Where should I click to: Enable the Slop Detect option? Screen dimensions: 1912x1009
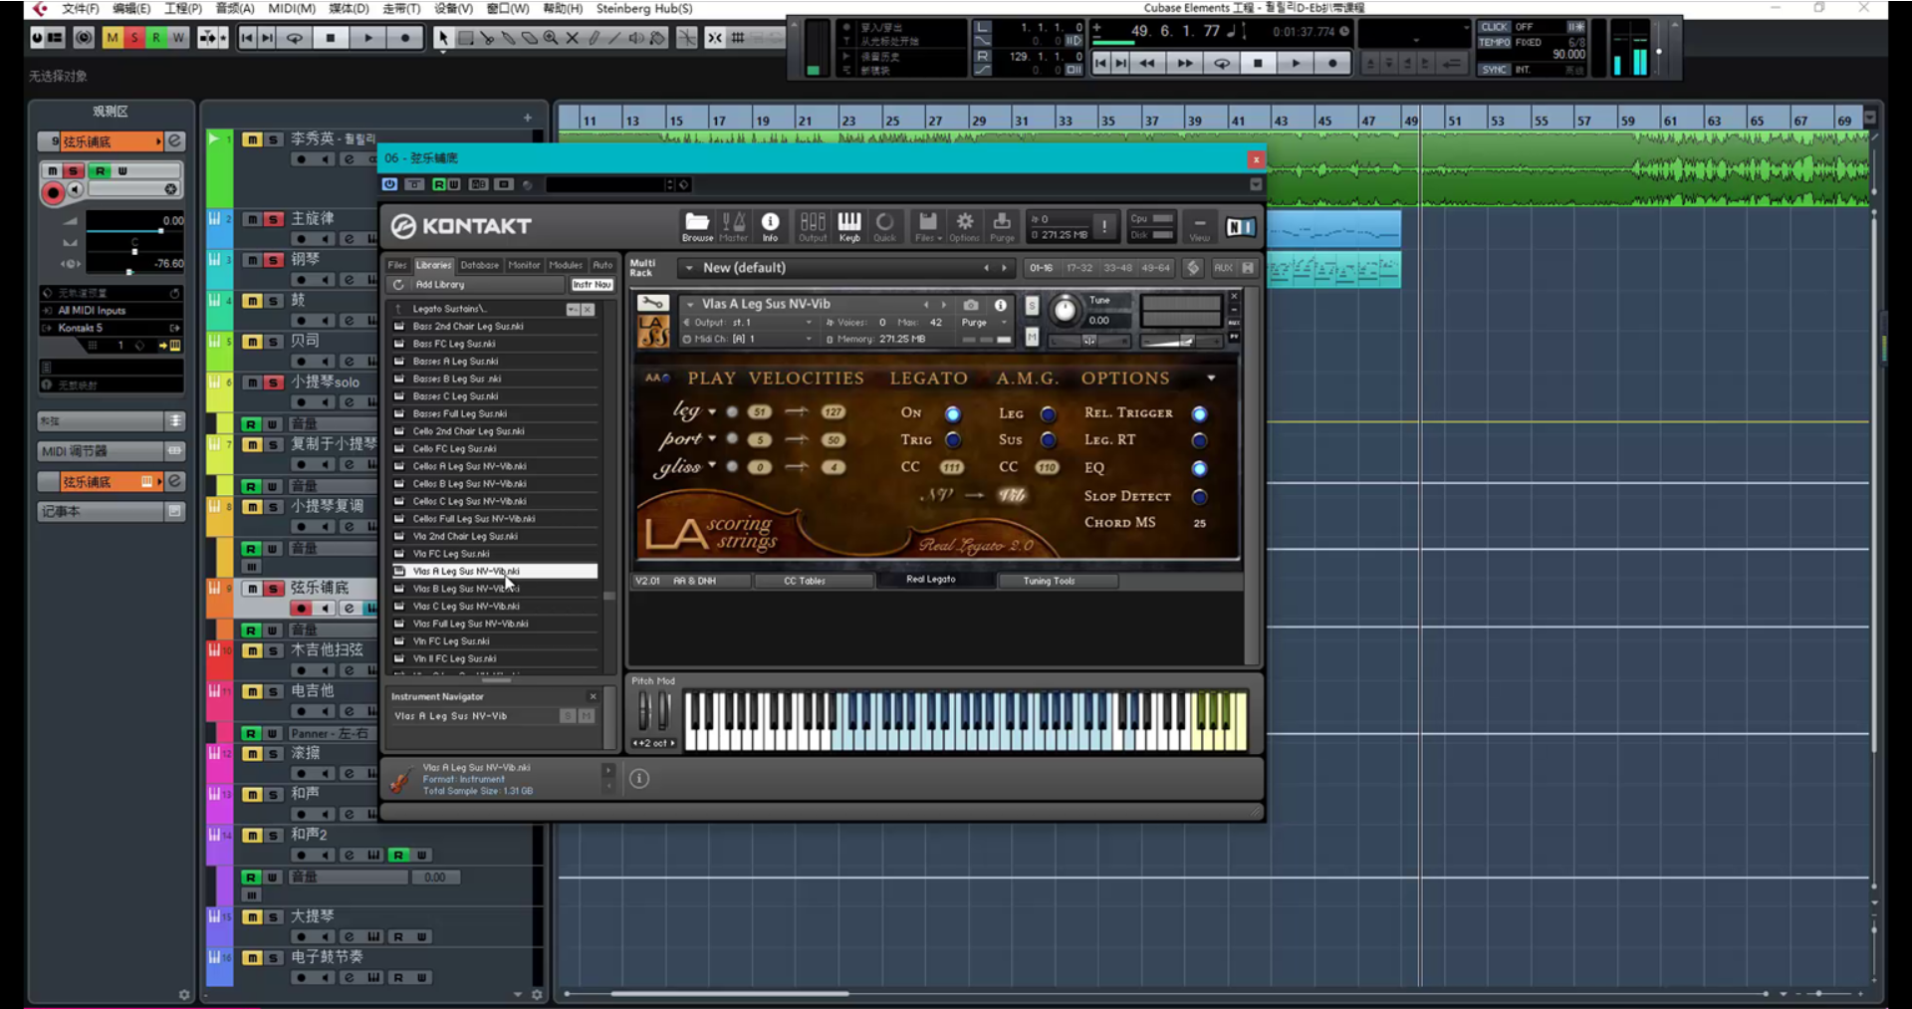(x=1199, y=496)
